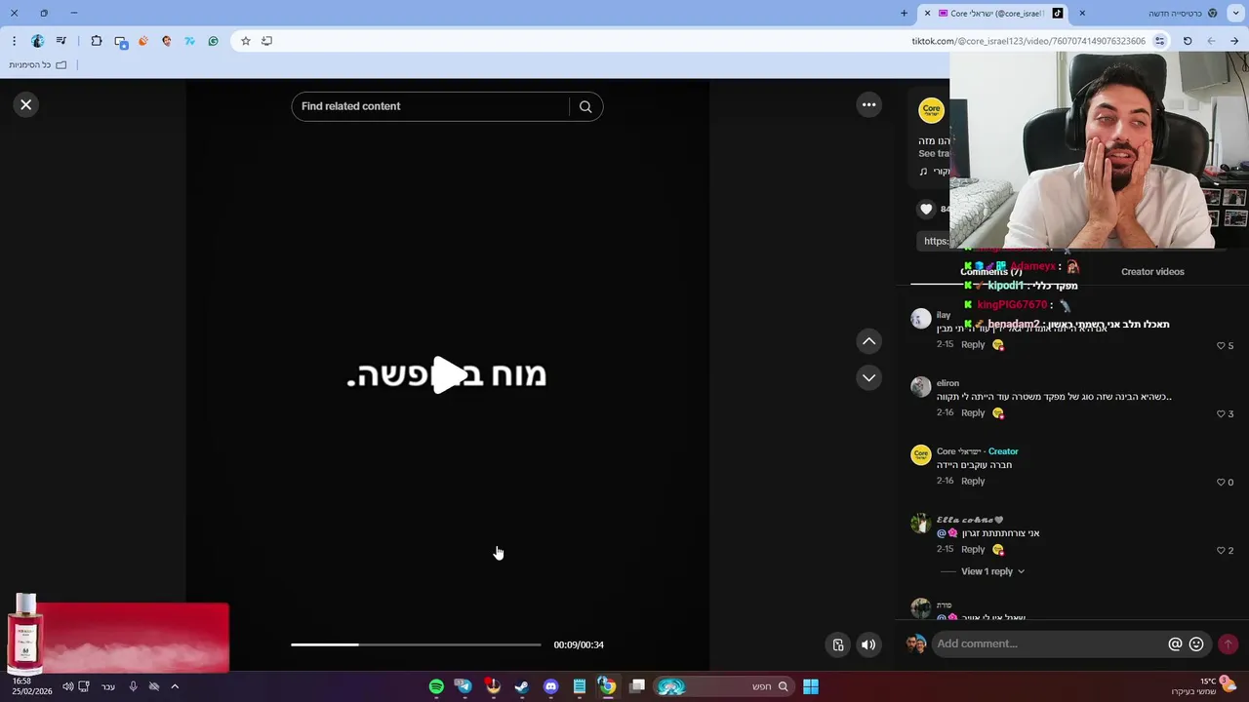This screenshot has width=1249, height=702.
Task: Click the search magnifier in Find related content
Action: pos(585,107)
